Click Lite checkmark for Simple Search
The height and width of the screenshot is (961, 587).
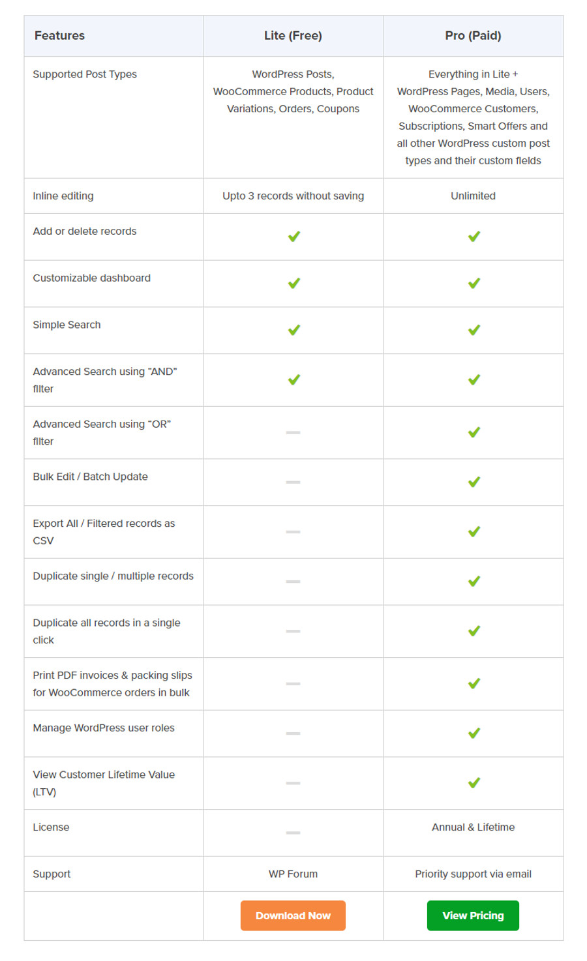coord(294,330)
